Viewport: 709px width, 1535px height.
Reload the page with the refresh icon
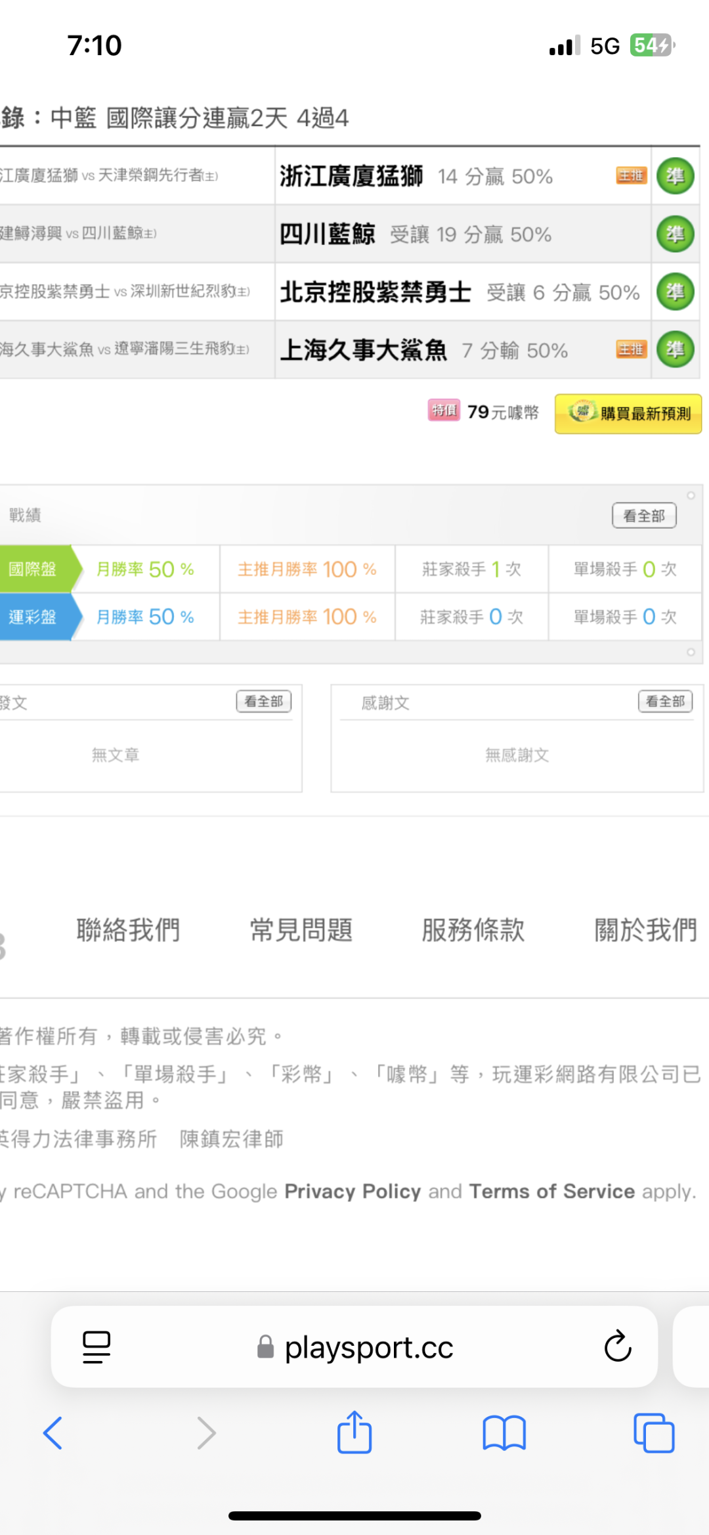617,1346
